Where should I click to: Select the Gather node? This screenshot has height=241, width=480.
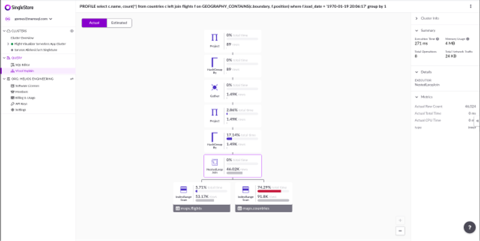(232, 91)
